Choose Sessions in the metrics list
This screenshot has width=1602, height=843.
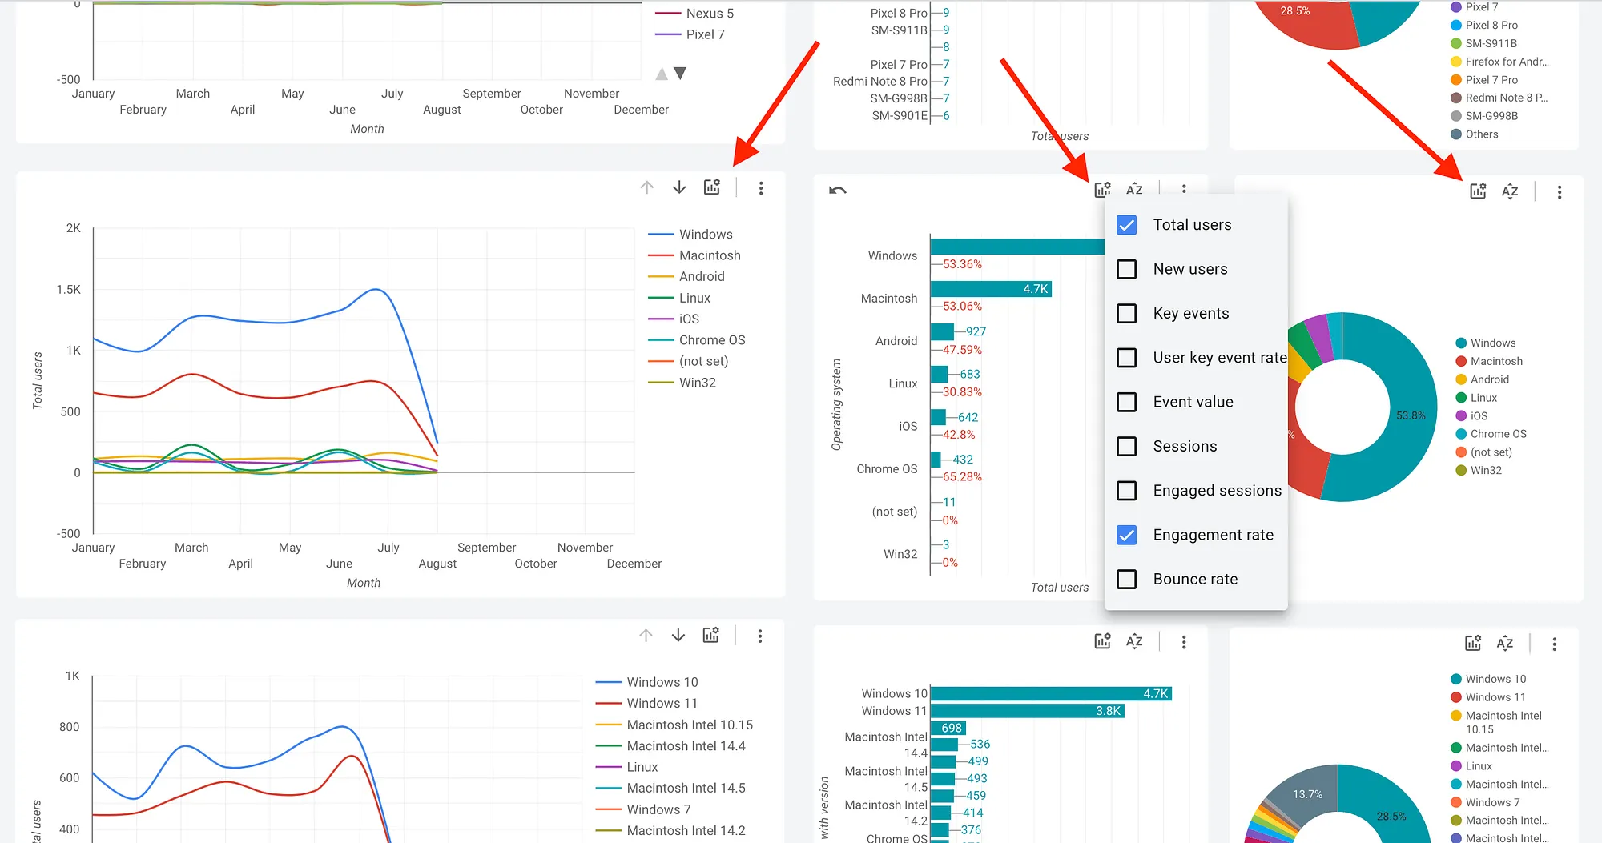coord(1126,446)
